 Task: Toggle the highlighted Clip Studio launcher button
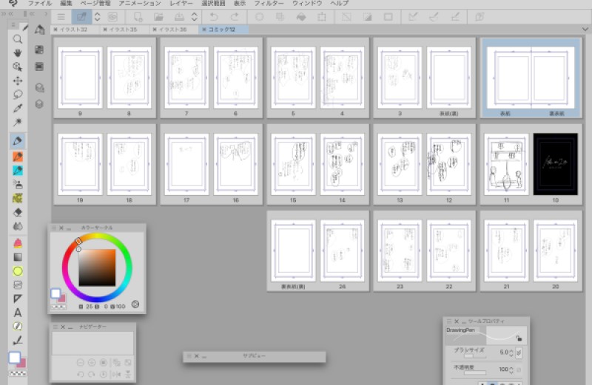pyautogui.click(x=81, y=17)
